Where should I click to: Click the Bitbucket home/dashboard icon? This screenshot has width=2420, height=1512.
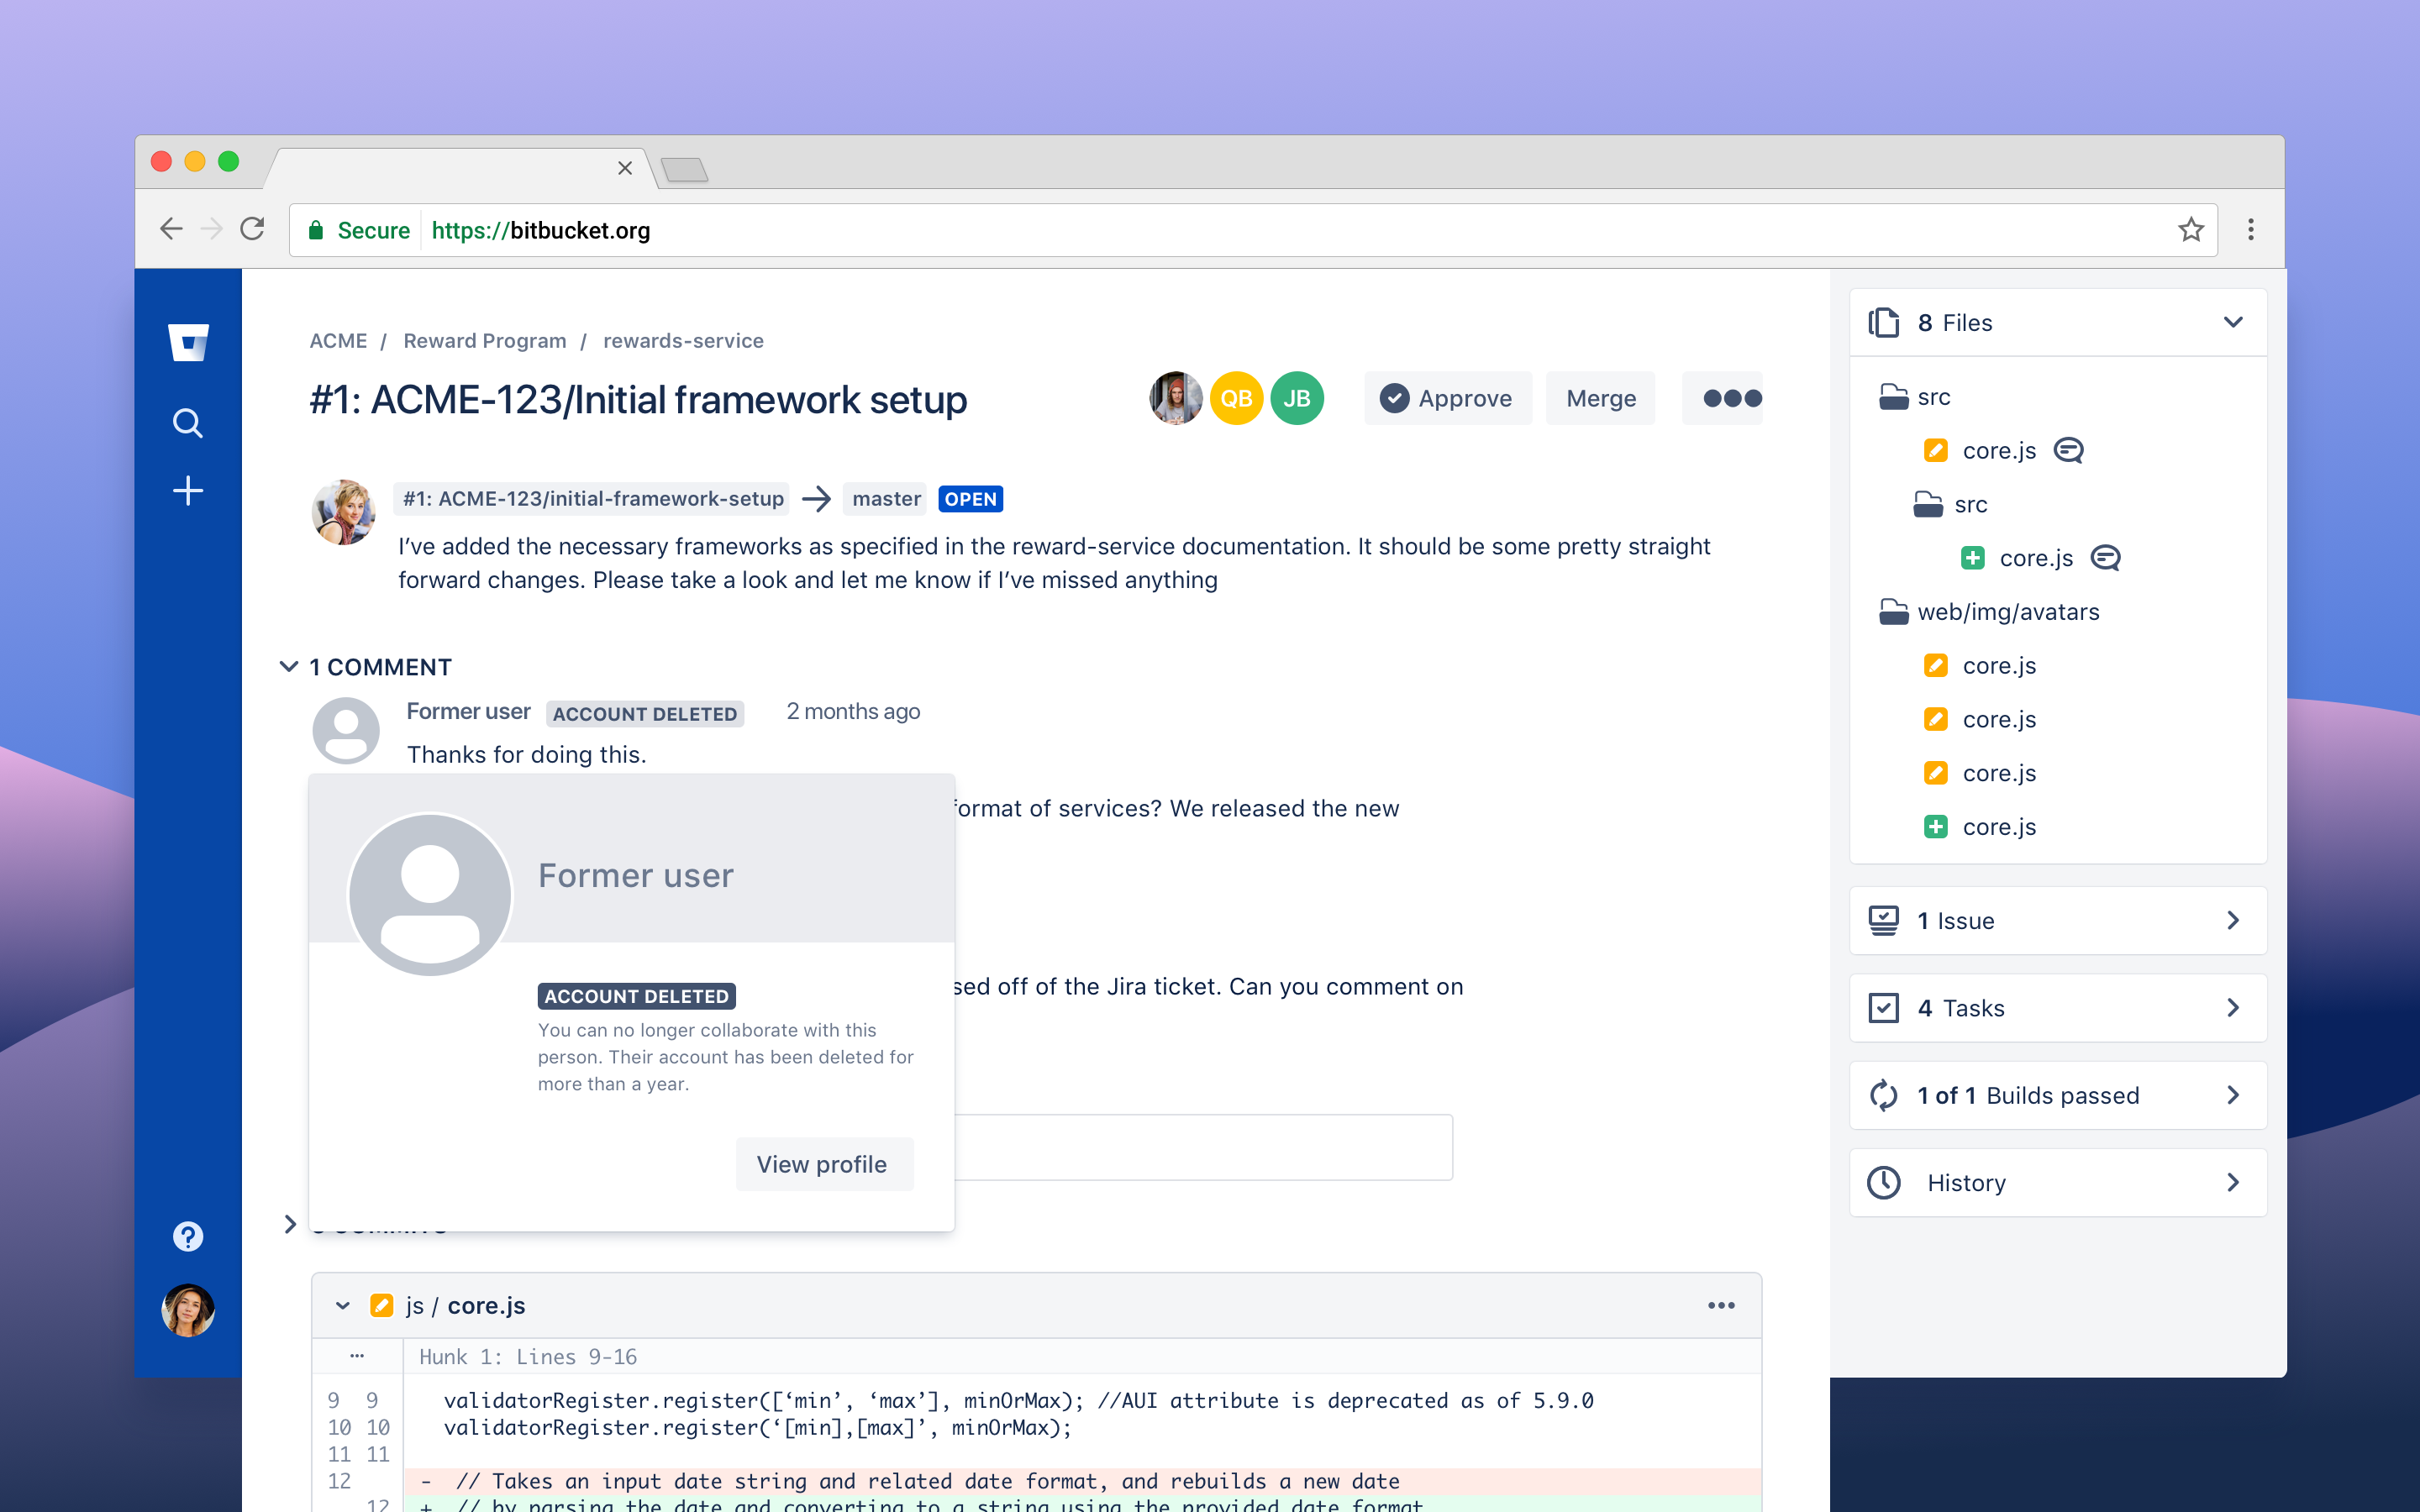click(190, 339)
